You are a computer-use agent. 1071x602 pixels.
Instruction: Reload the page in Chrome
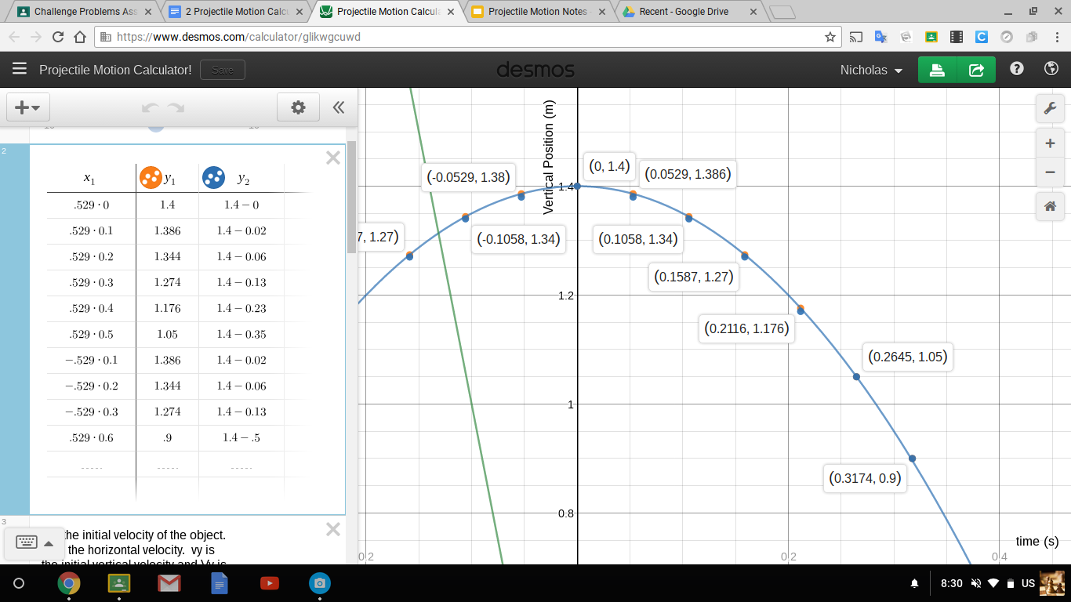[58, 37]
